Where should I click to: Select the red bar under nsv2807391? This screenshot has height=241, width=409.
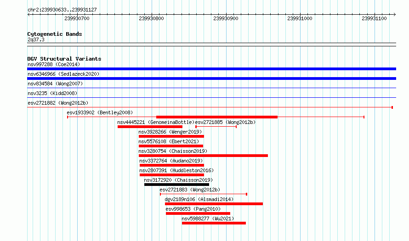coord(172,175)
